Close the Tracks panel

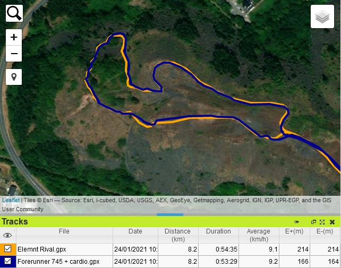(x=332, y=222)
